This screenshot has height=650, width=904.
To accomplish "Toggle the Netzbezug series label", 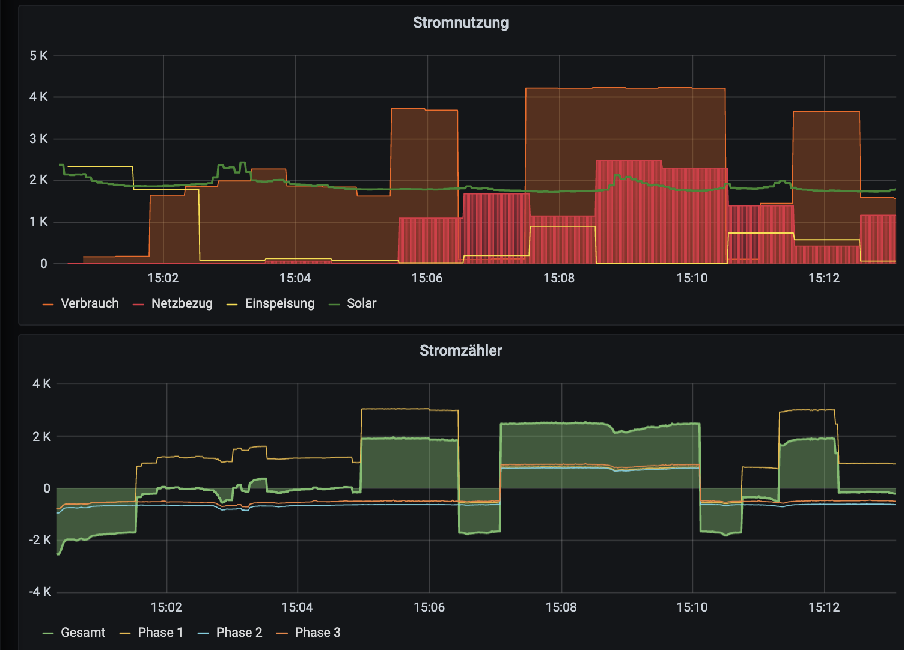I will pyautogui.click(x=182, y=303).
